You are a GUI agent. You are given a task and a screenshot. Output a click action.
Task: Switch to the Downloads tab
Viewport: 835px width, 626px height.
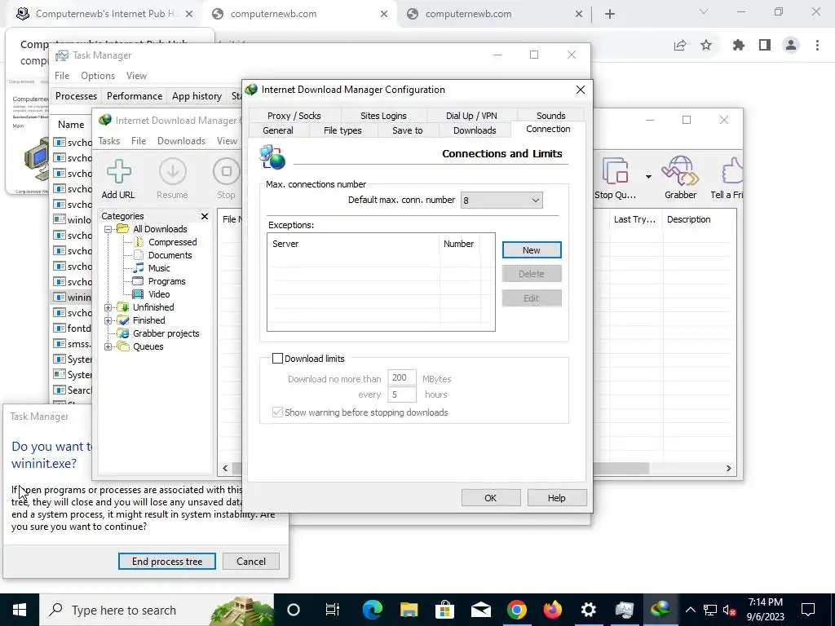coord(475,130)
